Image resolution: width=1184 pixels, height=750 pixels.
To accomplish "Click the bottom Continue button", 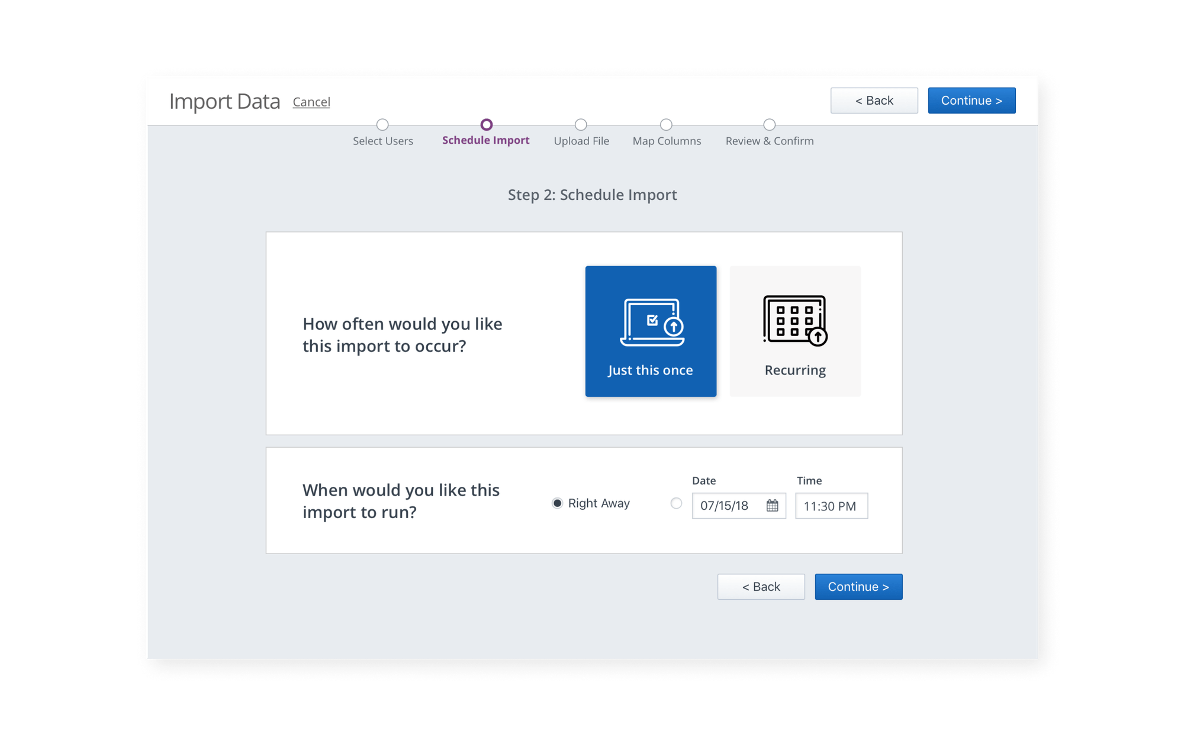I will coord(858,587).
